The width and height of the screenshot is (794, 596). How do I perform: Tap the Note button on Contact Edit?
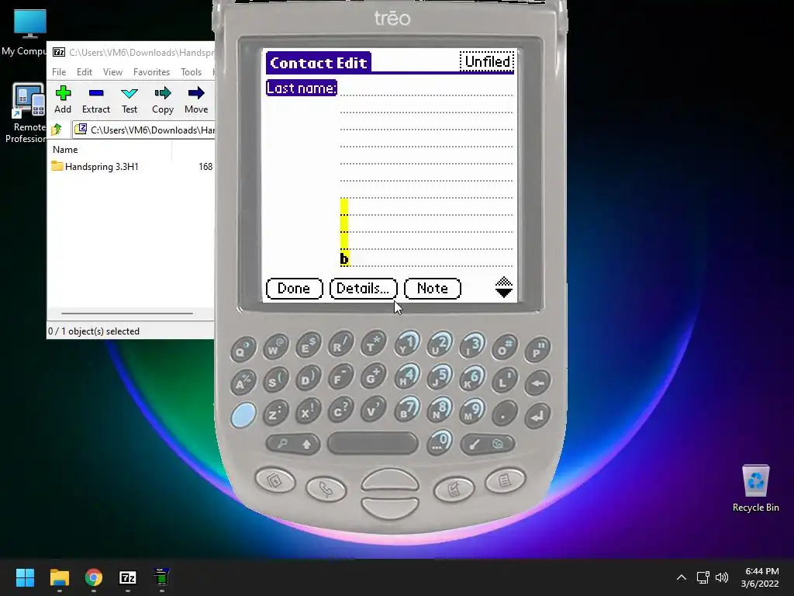coord(433,289)
